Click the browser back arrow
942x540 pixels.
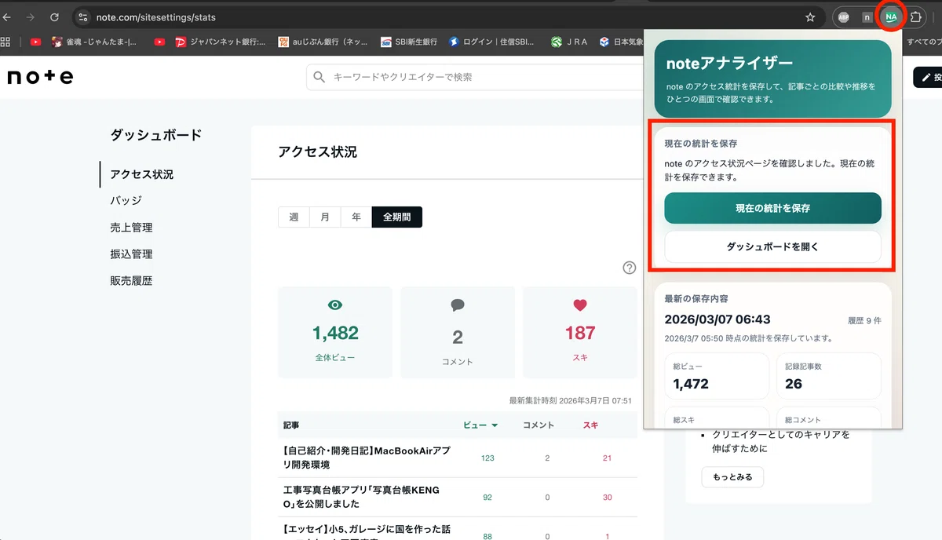pos(6,16)
